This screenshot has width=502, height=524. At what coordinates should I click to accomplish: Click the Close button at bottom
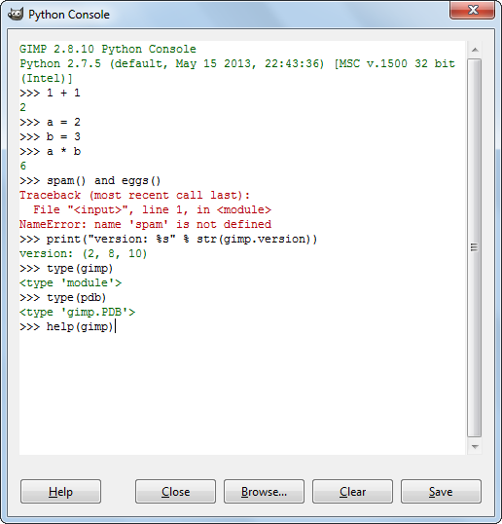(175, 491)
